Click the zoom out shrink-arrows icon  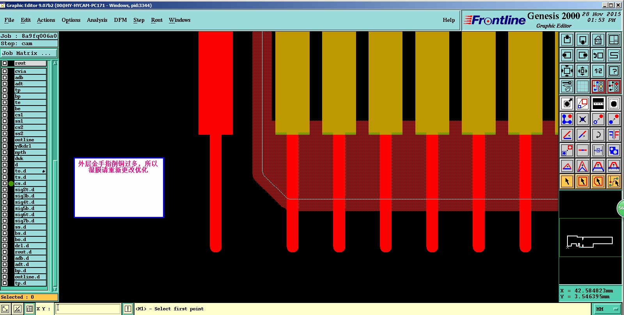(583, 71)
